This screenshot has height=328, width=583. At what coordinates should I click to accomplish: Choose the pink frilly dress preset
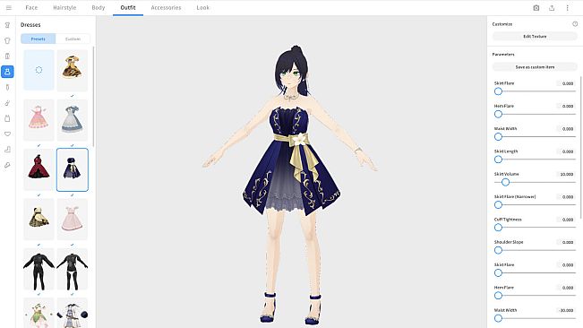pos(39,120)
